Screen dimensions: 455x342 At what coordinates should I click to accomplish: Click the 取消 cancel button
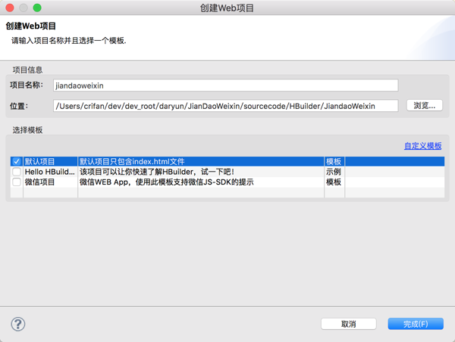pos(349,324)
